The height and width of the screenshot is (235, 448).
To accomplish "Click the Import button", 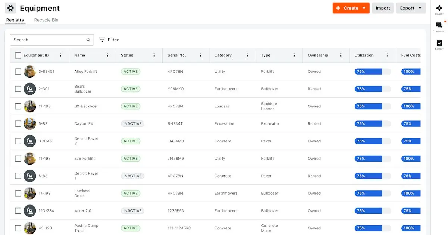I will [383, 8].
